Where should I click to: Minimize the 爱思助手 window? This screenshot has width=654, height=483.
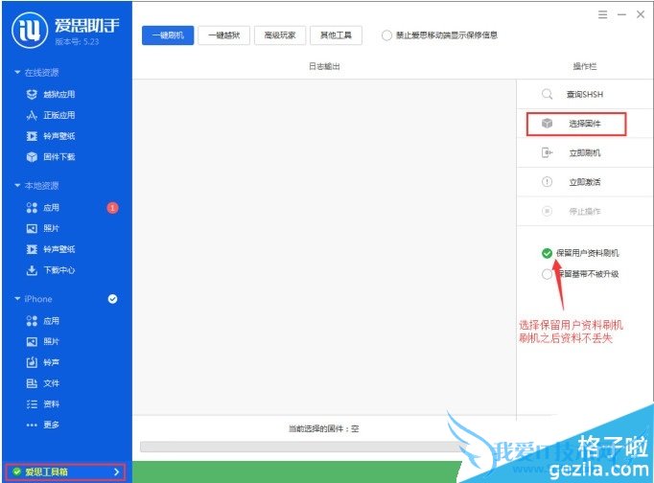(622, 14)
